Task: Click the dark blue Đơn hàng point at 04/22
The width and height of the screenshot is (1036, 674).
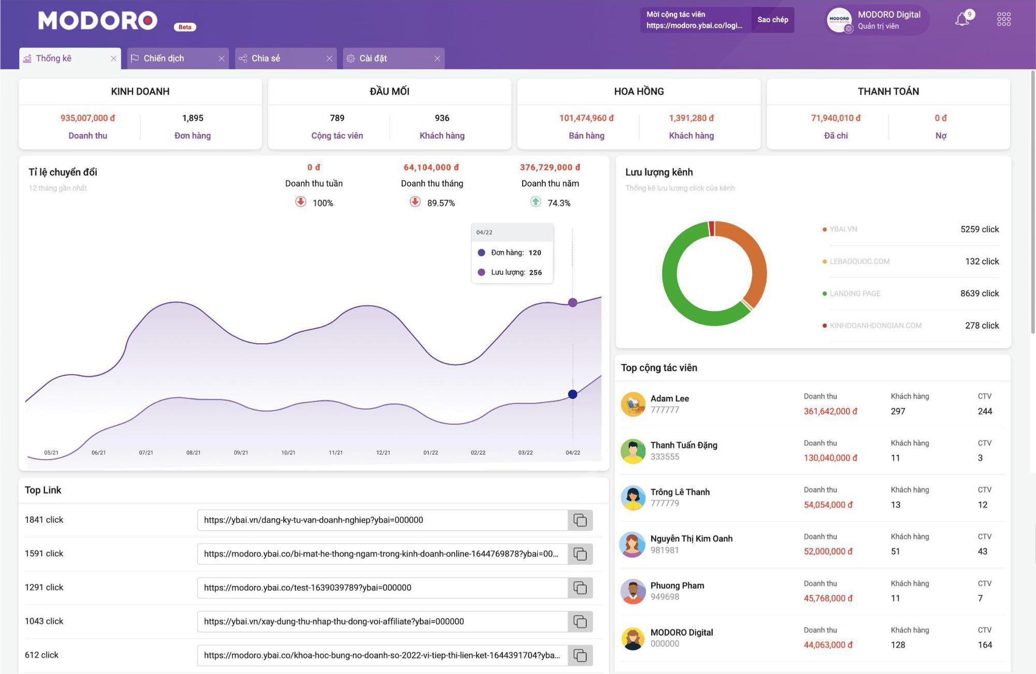Action: point(572,394)
